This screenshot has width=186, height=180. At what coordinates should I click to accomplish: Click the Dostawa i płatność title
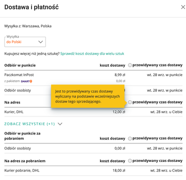point(32,7)
